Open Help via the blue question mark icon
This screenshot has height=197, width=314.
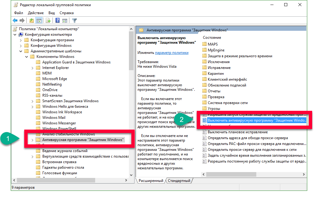[x=57, y=21]
